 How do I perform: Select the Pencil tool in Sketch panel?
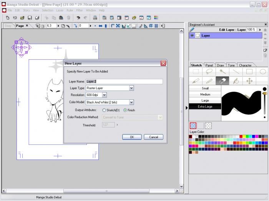[209, 80]
